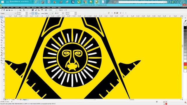Image resolution: width=187 pixels, height=105 pixels.
Task: Open the File menu
Action: (x=4, y=8)
